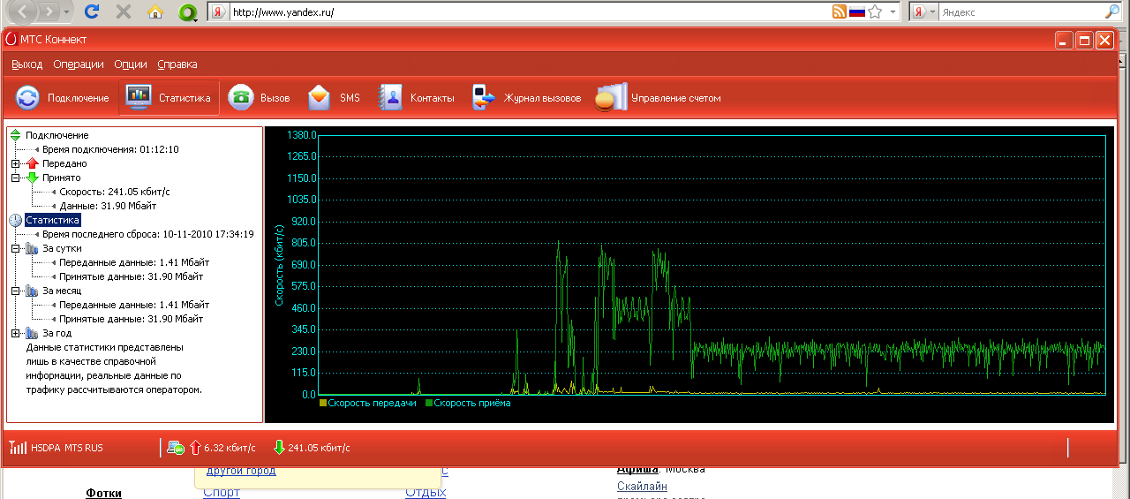Open the SMS envelope toolbar button

click(x=334, y=98)
